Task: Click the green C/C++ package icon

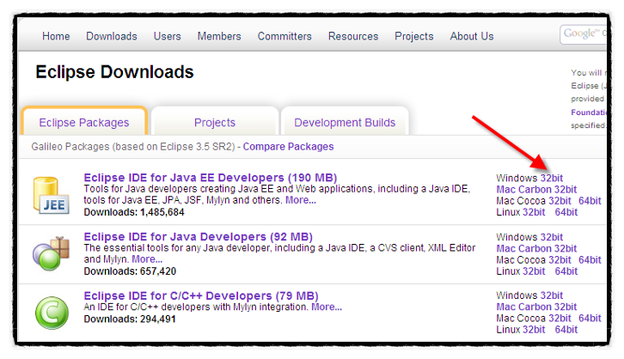Action: coord(51,311)
